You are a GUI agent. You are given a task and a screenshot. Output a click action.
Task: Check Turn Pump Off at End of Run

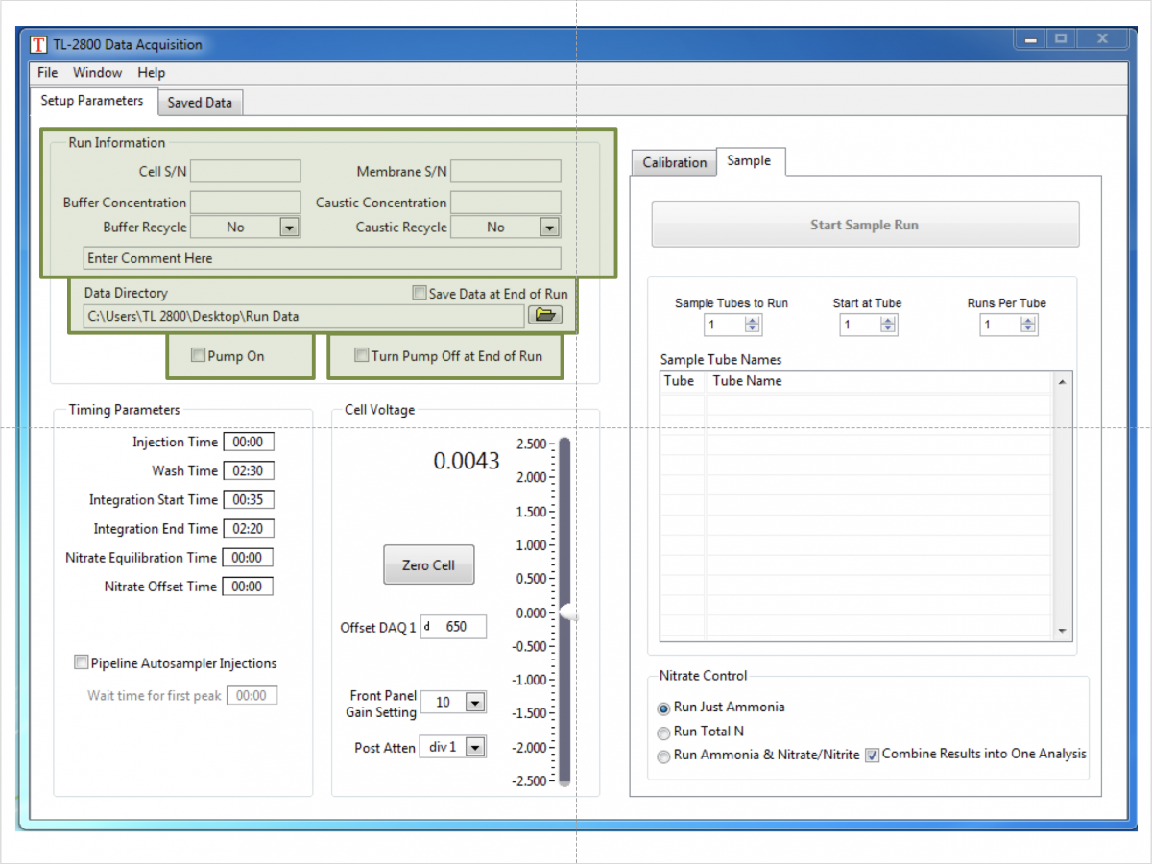(362, 355)
